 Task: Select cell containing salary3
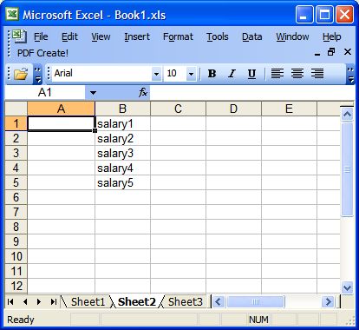point(122,153)
